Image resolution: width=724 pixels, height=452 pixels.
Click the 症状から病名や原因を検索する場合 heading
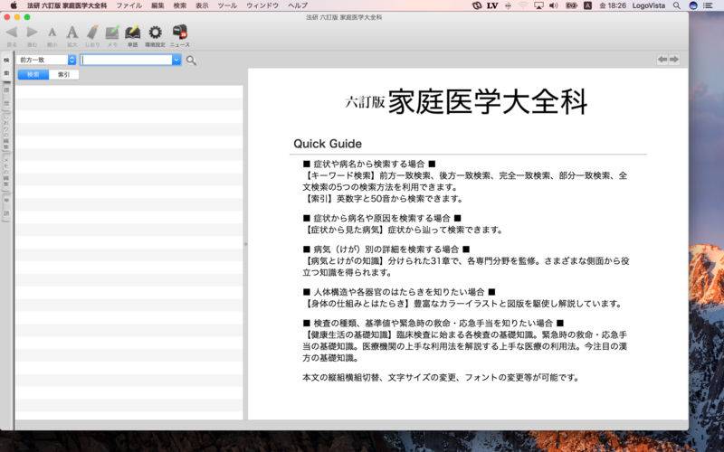coord(382,218)
